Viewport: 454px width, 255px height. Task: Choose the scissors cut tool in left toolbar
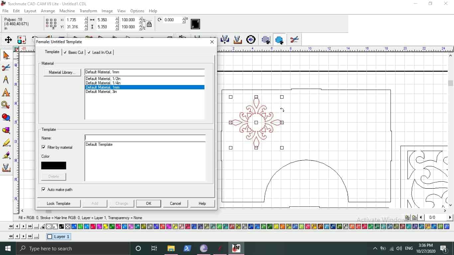[x=6, y=68]
